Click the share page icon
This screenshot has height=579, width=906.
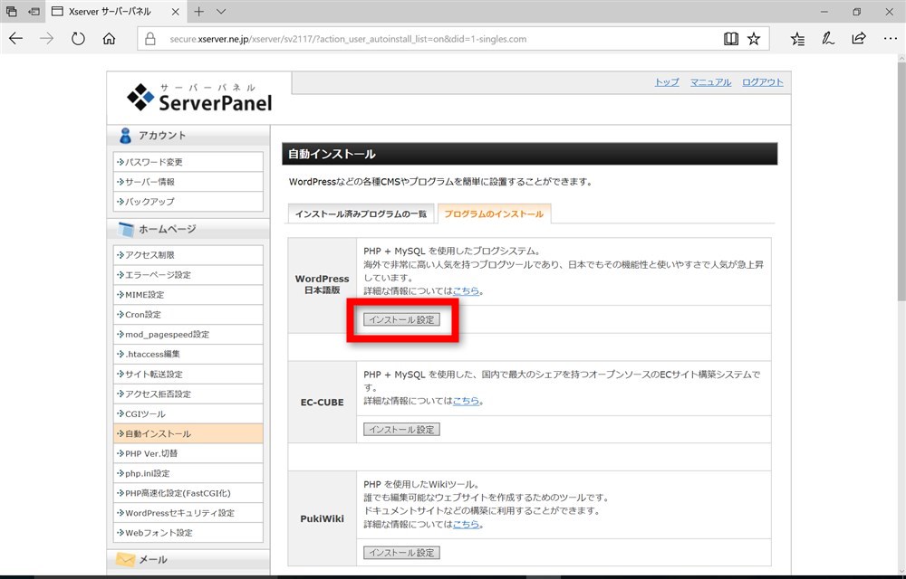[858, 39]
